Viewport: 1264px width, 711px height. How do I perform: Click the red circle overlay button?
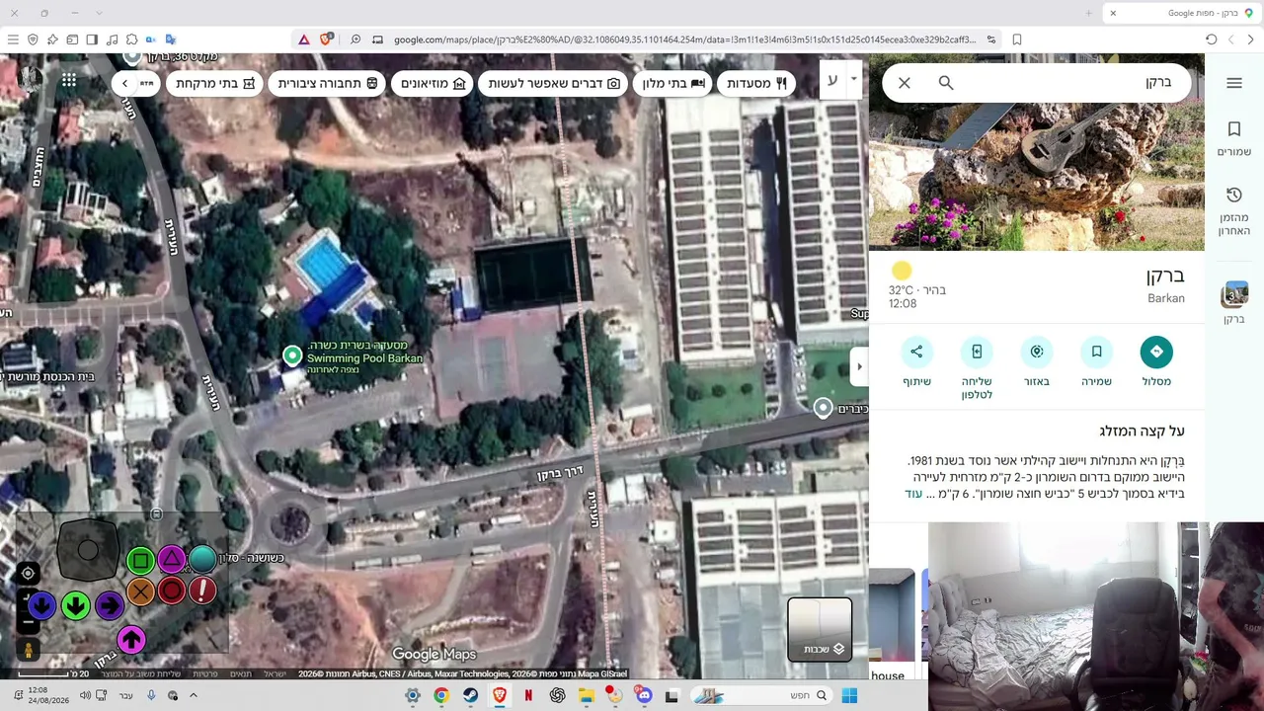pos(172,591)
